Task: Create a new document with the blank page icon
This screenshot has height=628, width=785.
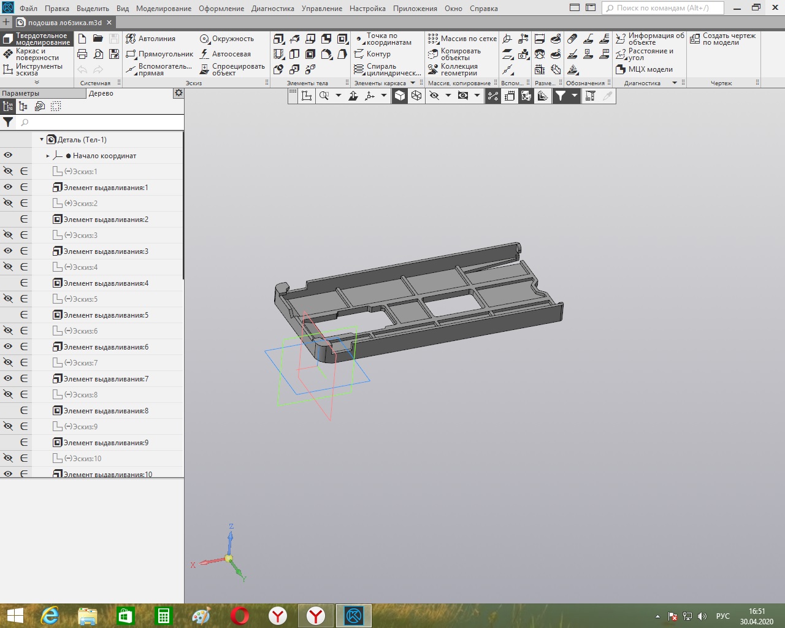Action: [82, 39]
